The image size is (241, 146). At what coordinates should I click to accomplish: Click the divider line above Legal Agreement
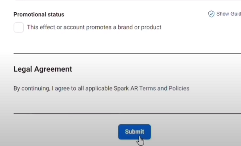click(x=127, y=53)
